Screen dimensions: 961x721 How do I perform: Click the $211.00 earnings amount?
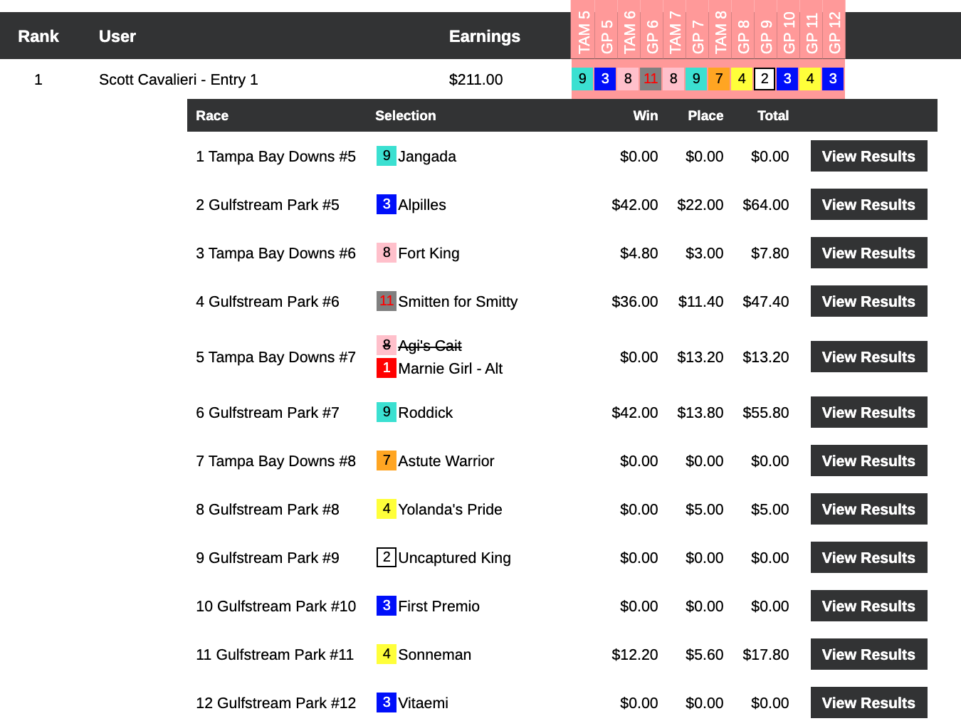point(476,80)
